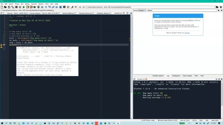
Task: Open the tutorial link in the Usage box
Action: [x=187, y=33]
